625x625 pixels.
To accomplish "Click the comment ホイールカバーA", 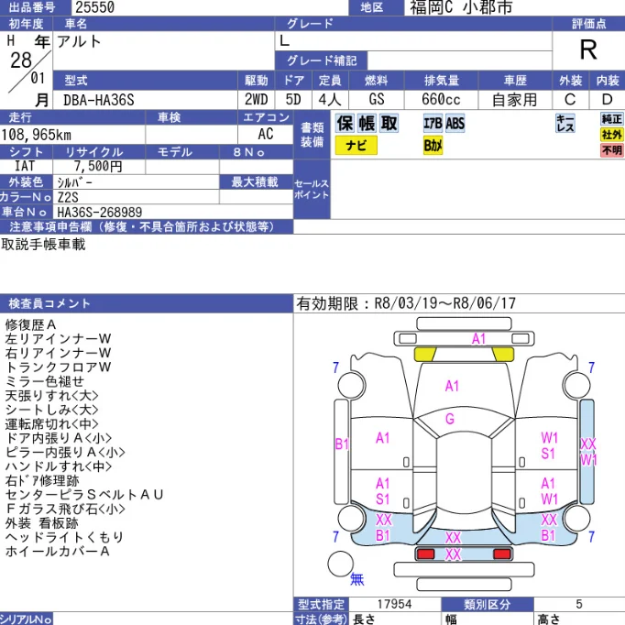I will pyautogui.click(x=58, y=552).
